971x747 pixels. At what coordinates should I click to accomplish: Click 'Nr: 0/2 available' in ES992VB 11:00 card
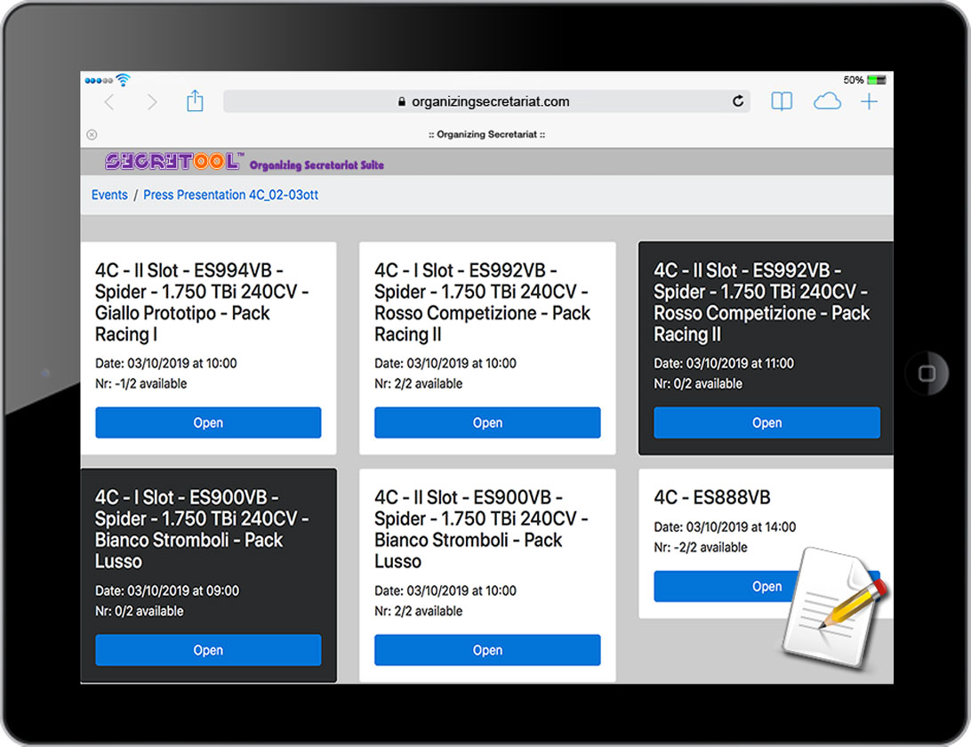point(698,384)
